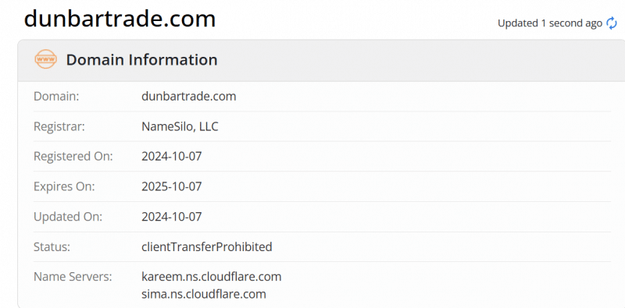Click the Status: field label
The width and height of the screenshot is (625, 308).
click(52, 246)
